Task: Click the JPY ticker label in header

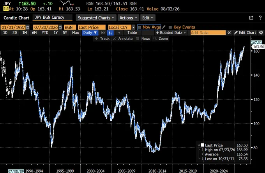Action: [7, 4]
